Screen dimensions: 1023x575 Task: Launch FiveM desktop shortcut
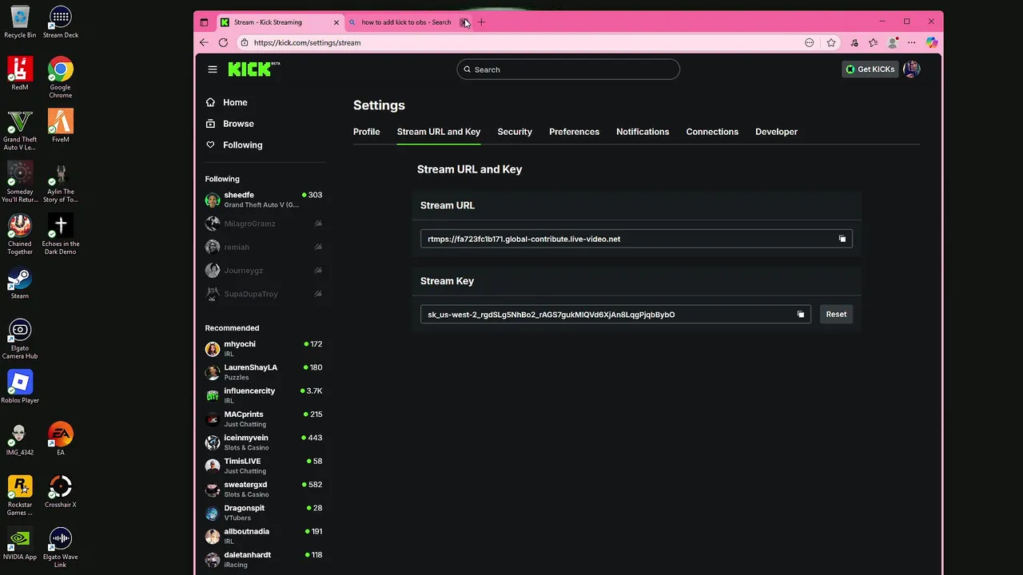(61, 125)
